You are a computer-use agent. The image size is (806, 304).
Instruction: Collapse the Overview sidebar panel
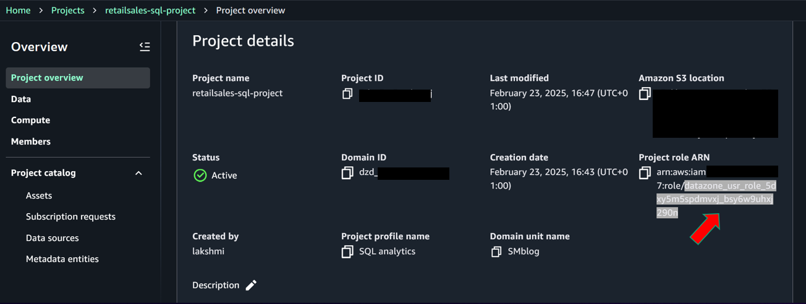(144, 47)
